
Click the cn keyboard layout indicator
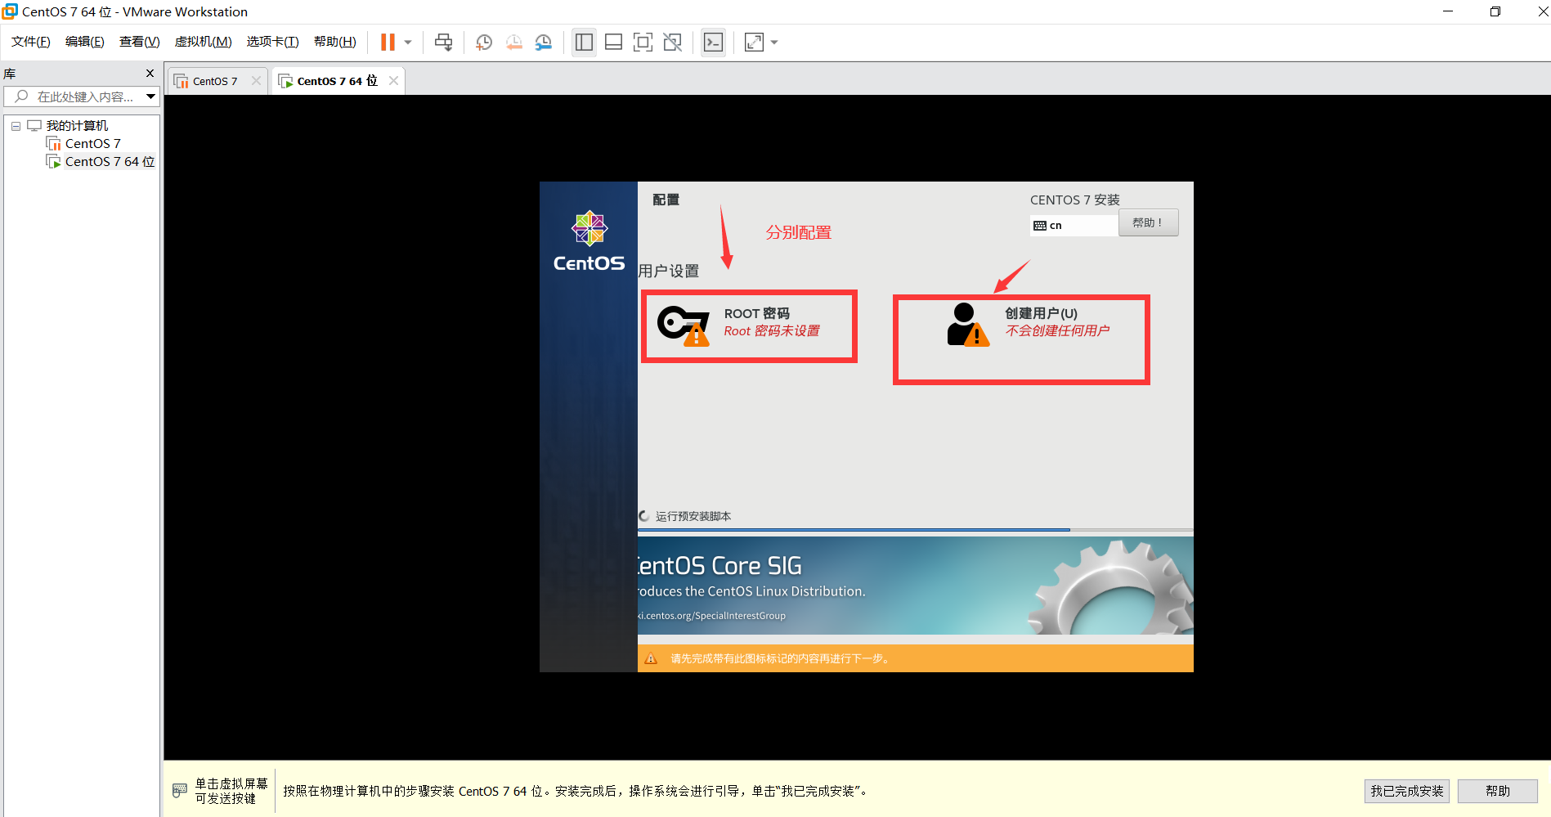1073,225
